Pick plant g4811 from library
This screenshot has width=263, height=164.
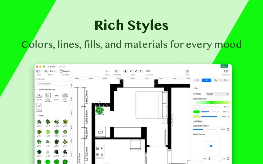48,123
